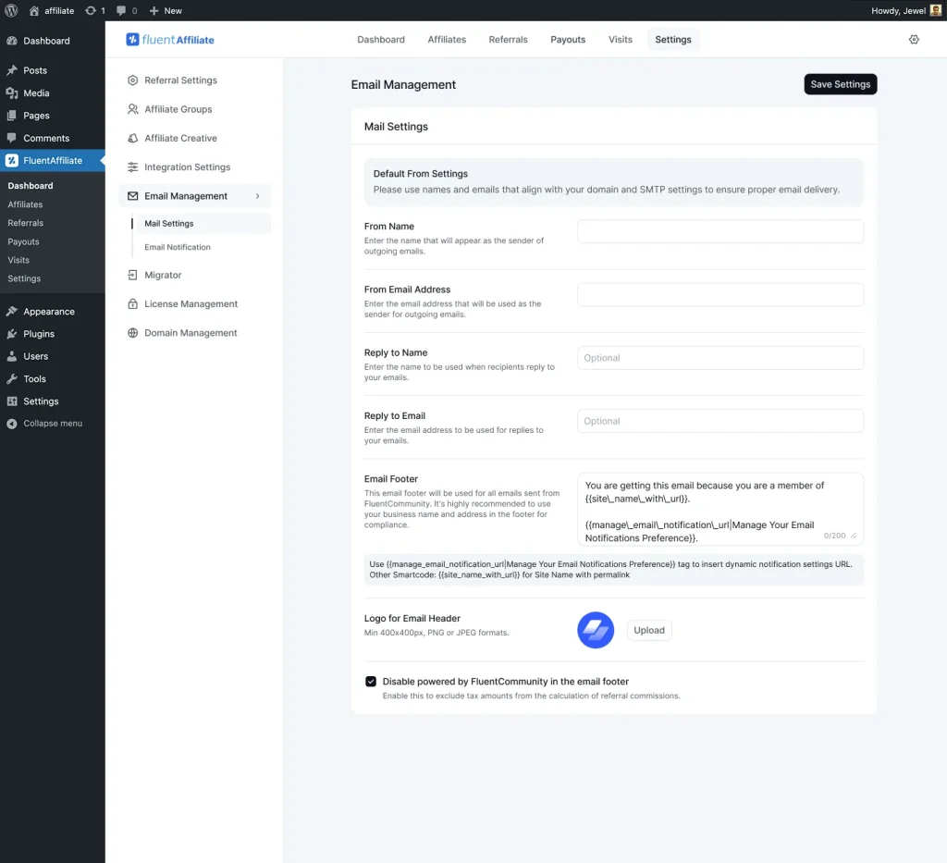The image size is (947, 863).
Task: Click the Media icon in sidebar
Action: (x=12, y=93)
